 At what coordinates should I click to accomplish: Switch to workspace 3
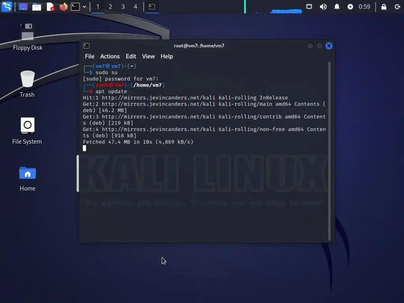[123, 7]
